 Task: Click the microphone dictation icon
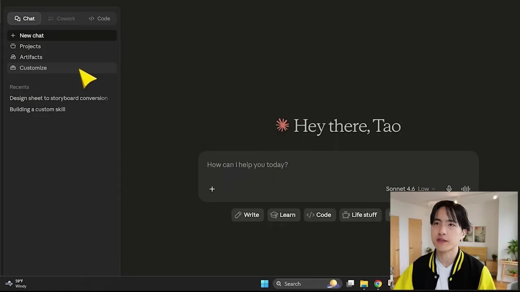pos(449,189)
